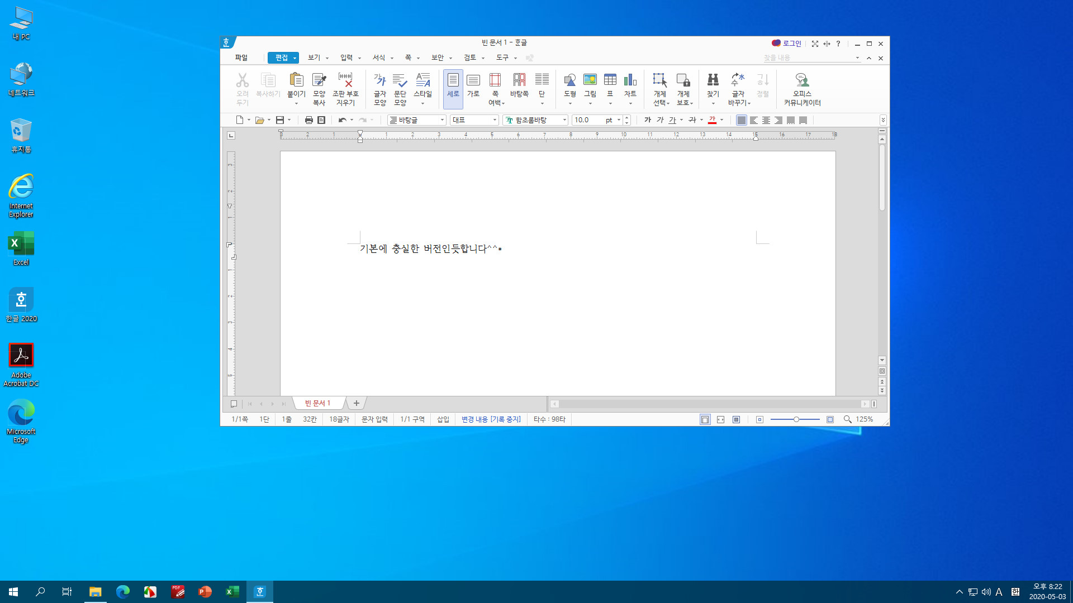Click the New Document icon in quick toolbar
The width and height of the screenshot is (1073, 603).
pos(240,120)
